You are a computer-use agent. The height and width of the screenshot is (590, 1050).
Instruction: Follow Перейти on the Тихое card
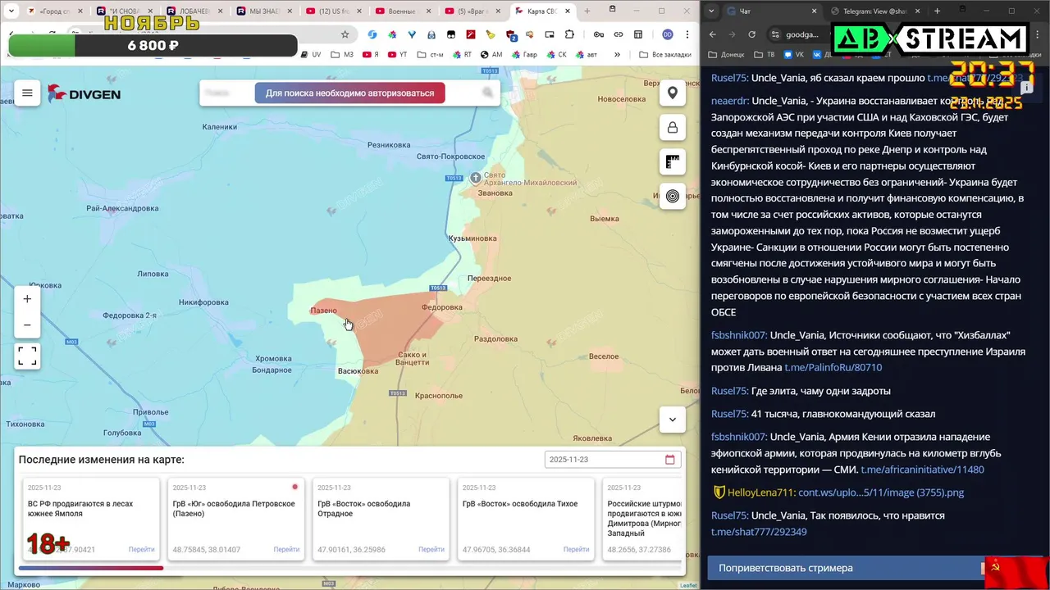(x=576, y=550)
